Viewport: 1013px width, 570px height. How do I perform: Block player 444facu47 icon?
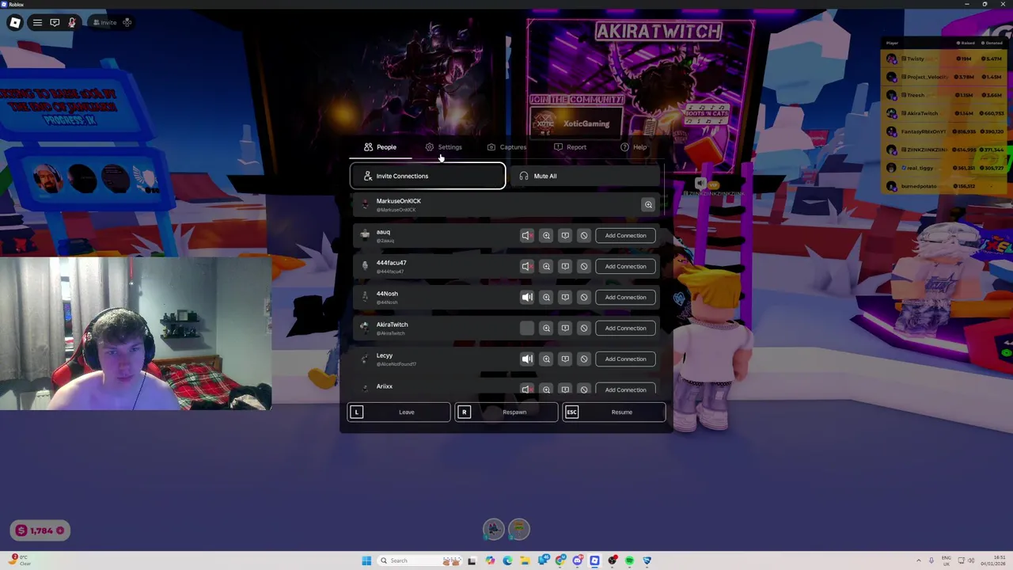pos(584,266)
